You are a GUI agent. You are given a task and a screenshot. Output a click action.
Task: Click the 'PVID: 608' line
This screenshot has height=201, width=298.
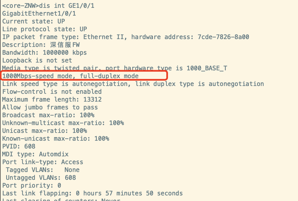[x=19, y=146]
